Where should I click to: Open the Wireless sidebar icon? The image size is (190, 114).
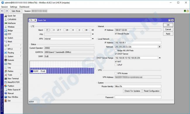pos(6,27)
